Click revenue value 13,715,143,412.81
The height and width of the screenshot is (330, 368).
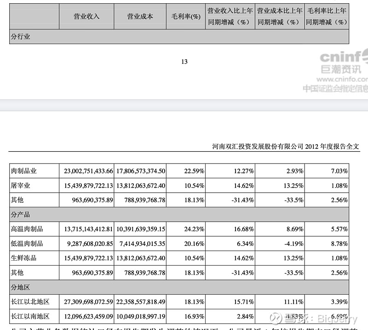coord(88,229)
